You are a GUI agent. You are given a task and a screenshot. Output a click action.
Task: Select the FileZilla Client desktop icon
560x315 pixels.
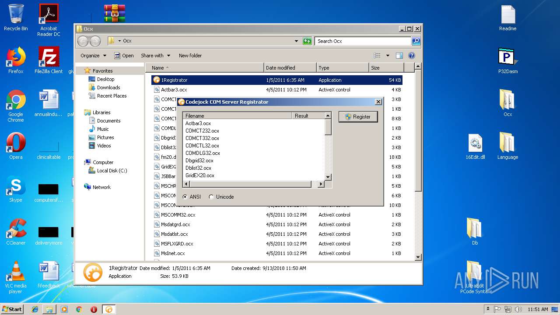tap(49, 61)
